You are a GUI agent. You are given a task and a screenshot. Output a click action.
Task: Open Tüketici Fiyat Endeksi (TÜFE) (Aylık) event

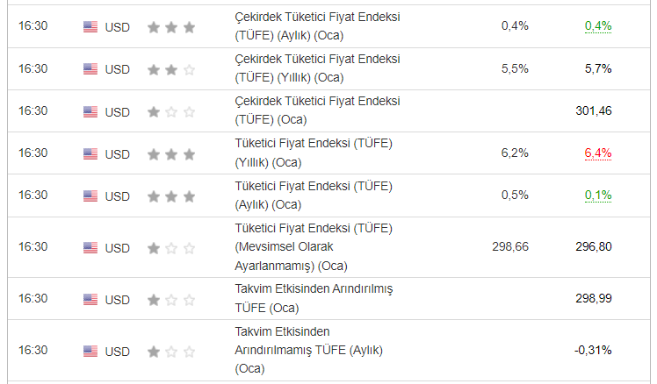click(x=313, y=196)
